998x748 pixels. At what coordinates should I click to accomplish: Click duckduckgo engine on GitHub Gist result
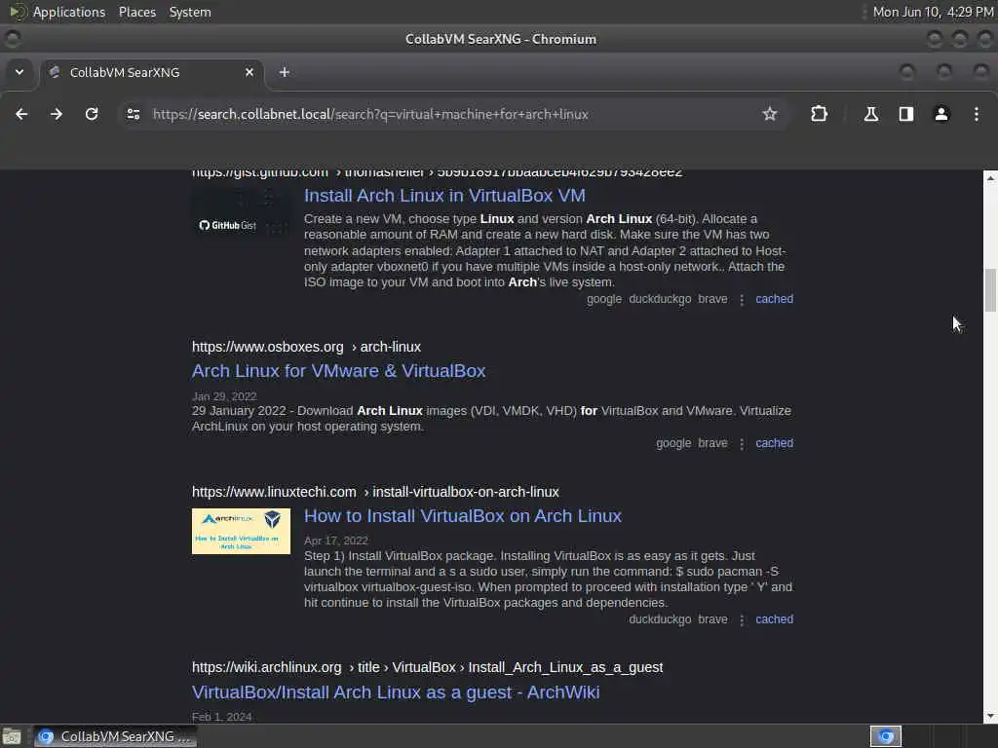pyautogui.click(x=660, y=299)
